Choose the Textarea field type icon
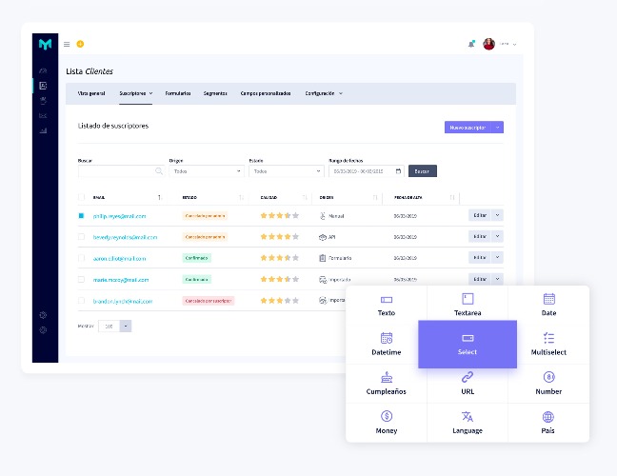Viewport: 617px width, 476px height. 468,299
